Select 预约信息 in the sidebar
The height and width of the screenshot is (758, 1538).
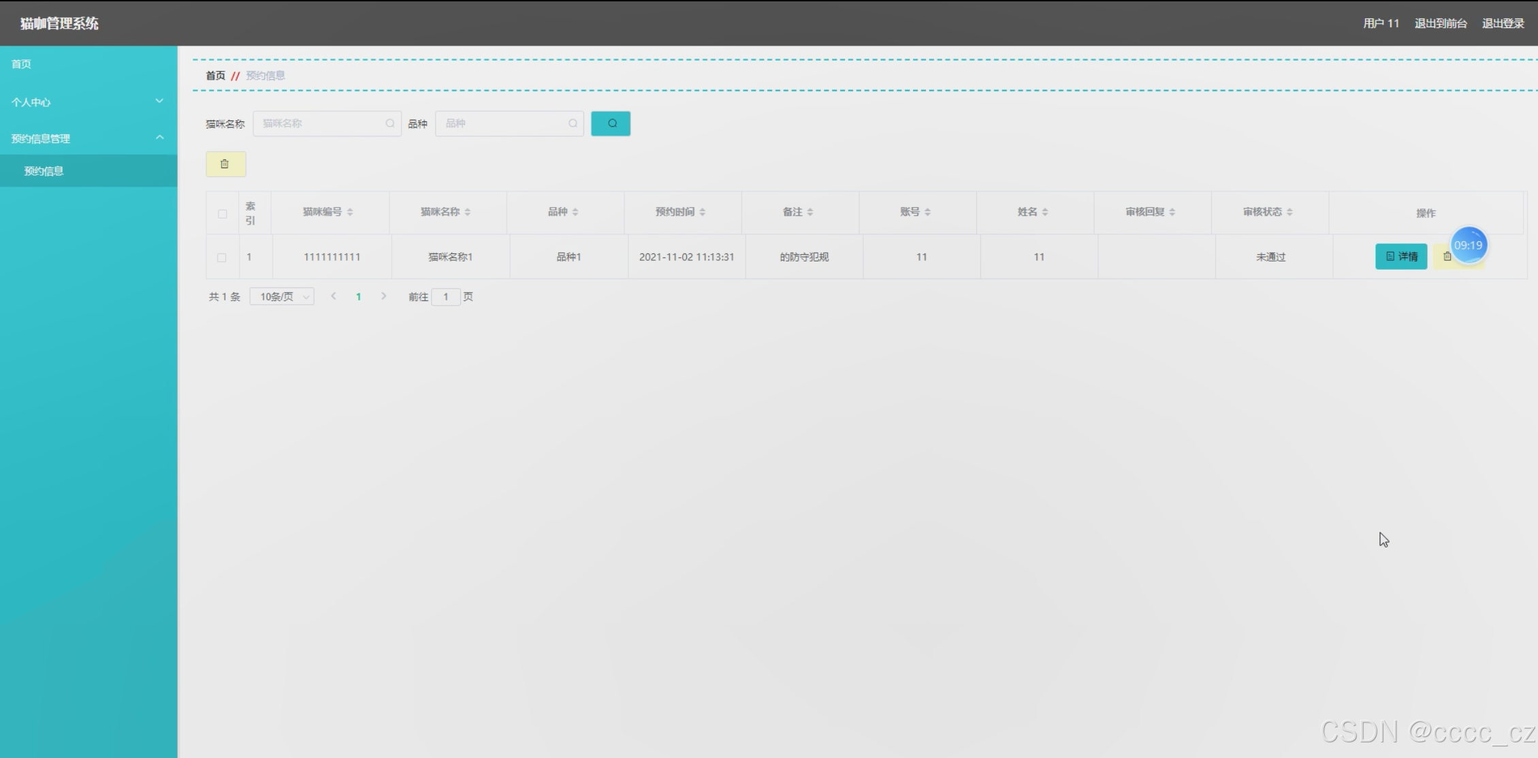[44, 171]
